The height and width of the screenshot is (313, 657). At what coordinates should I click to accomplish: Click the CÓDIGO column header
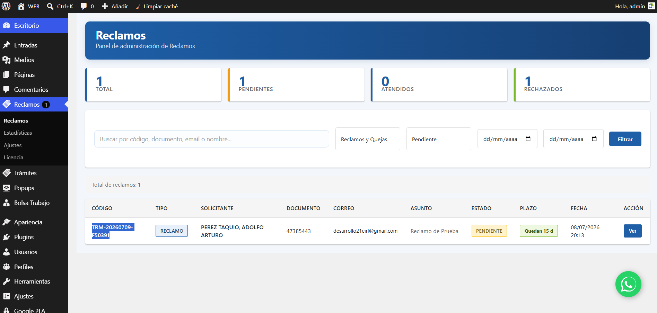pos(102,208)
